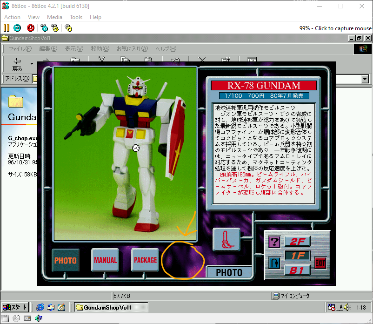This screenshot has width=373, height=324.
Task: Click the volume speaker tray icon
Action: tap(347, 307)
